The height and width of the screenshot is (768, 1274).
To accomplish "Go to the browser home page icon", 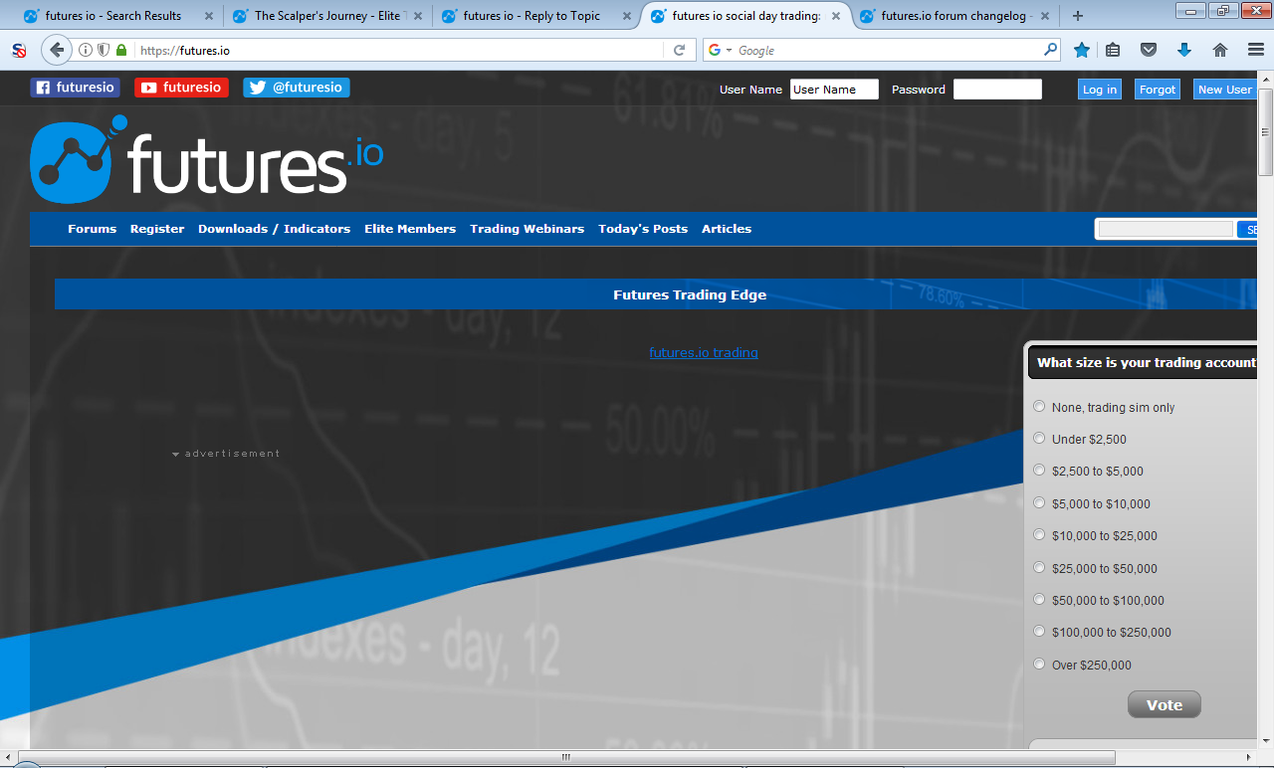I will tap(1220, 50).
